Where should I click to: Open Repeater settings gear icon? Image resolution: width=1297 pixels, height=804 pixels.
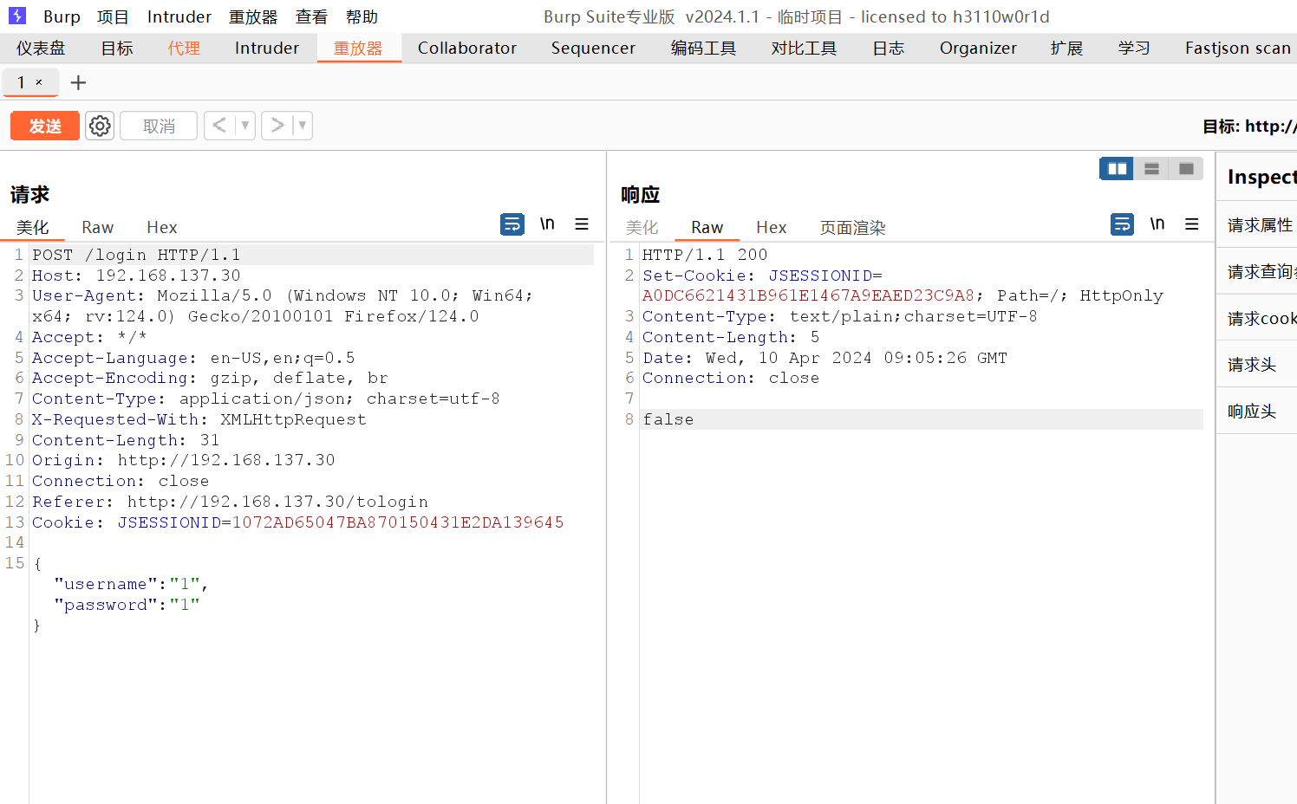[100, 126]
